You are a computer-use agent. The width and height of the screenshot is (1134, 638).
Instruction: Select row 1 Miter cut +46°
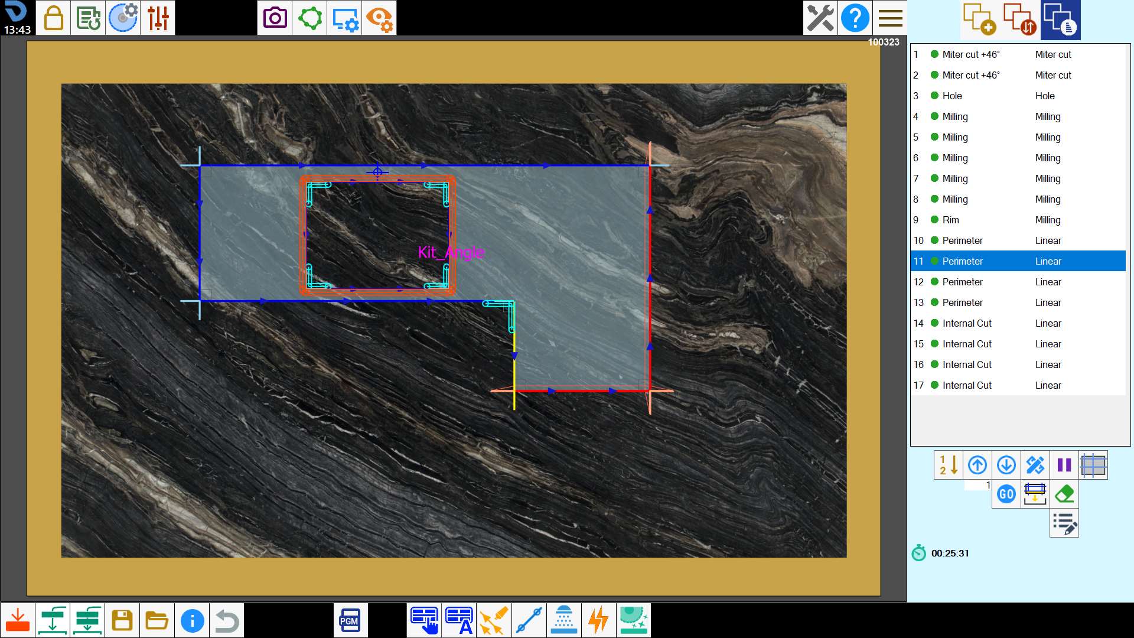(1018, 54)
